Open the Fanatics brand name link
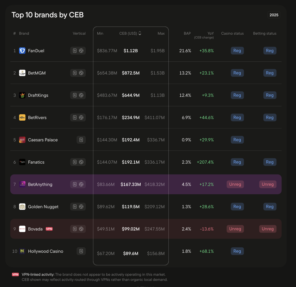296x287 pixels. [x=36, y=162]
